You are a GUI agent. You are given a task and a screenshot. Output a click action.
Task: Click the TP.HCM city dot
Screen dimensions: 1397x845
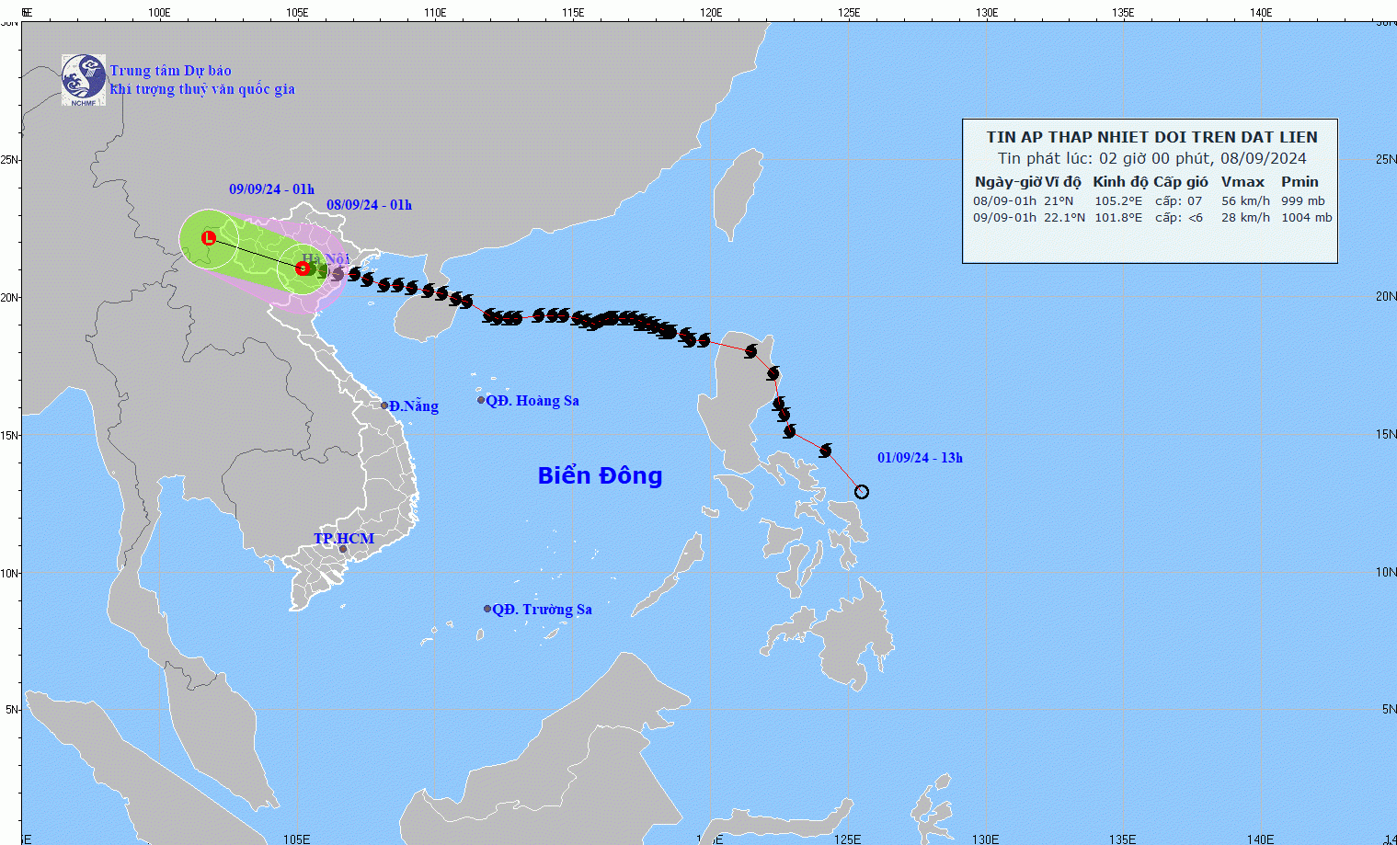click(343, 550)
